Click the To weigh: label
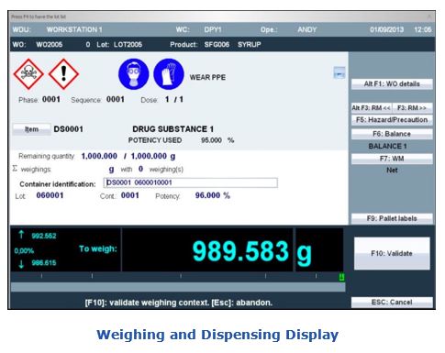The image size is (445, 353). (98, 248)
